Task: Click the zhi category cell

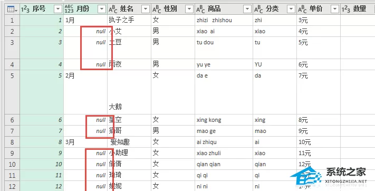Action: (x=275, y=20)
